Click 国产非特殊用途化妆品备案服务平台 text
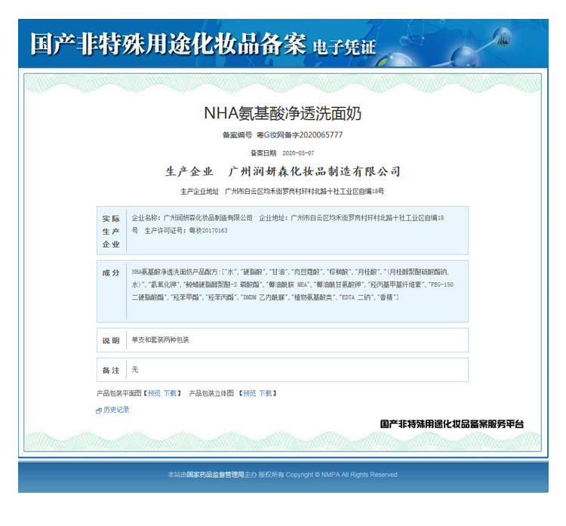Screen dimensions: 566x526 451,424
